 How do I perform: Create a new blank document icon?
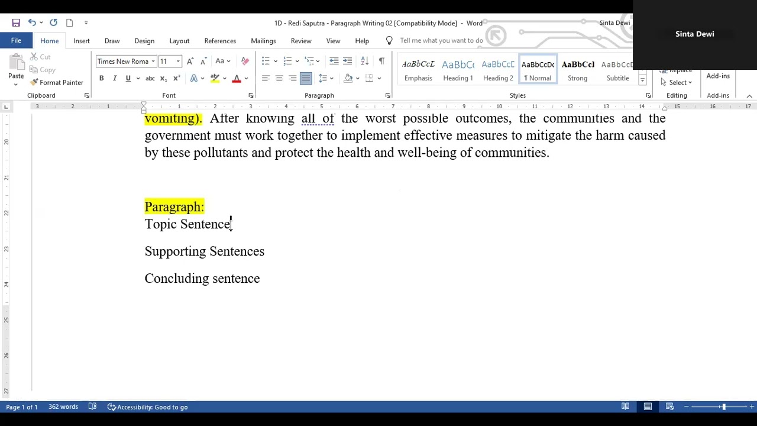[69, 22]
